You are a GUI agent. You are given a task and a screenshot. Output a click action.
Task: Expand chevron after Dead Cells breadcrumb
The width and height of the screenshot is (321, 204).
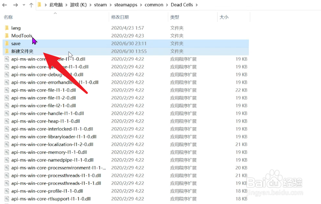(197, 5)
